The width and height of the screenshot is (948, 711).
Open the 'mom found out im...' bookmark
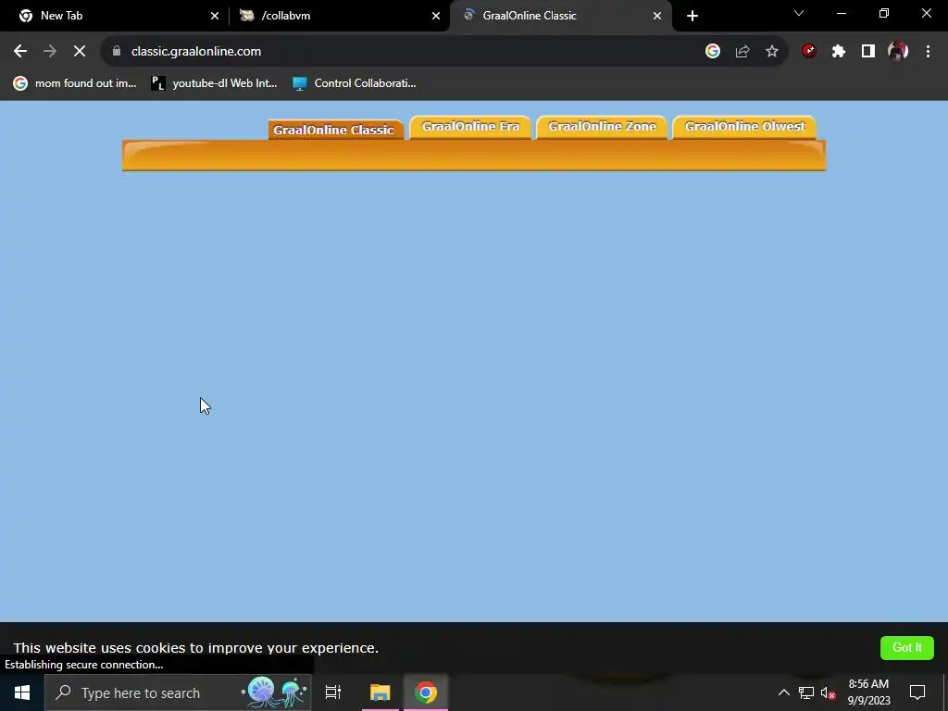[x=76, y=83]
